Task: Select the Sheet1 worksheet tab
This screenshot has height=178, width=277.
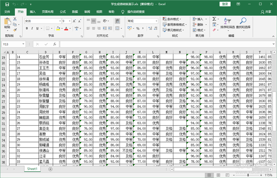Action: (x=32, y=169)
